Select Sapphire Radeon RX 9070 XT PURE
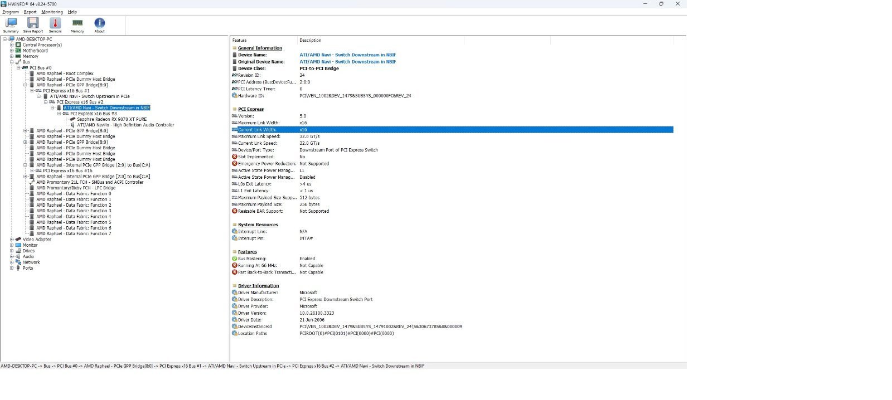 pos(111,119)
